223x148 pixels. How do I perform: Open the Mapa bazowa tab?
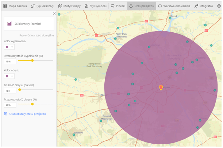[x=15, y=6]
